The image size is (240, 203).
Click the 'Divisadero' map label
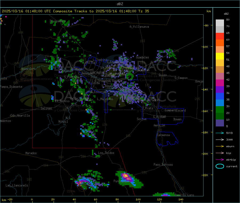58,21
